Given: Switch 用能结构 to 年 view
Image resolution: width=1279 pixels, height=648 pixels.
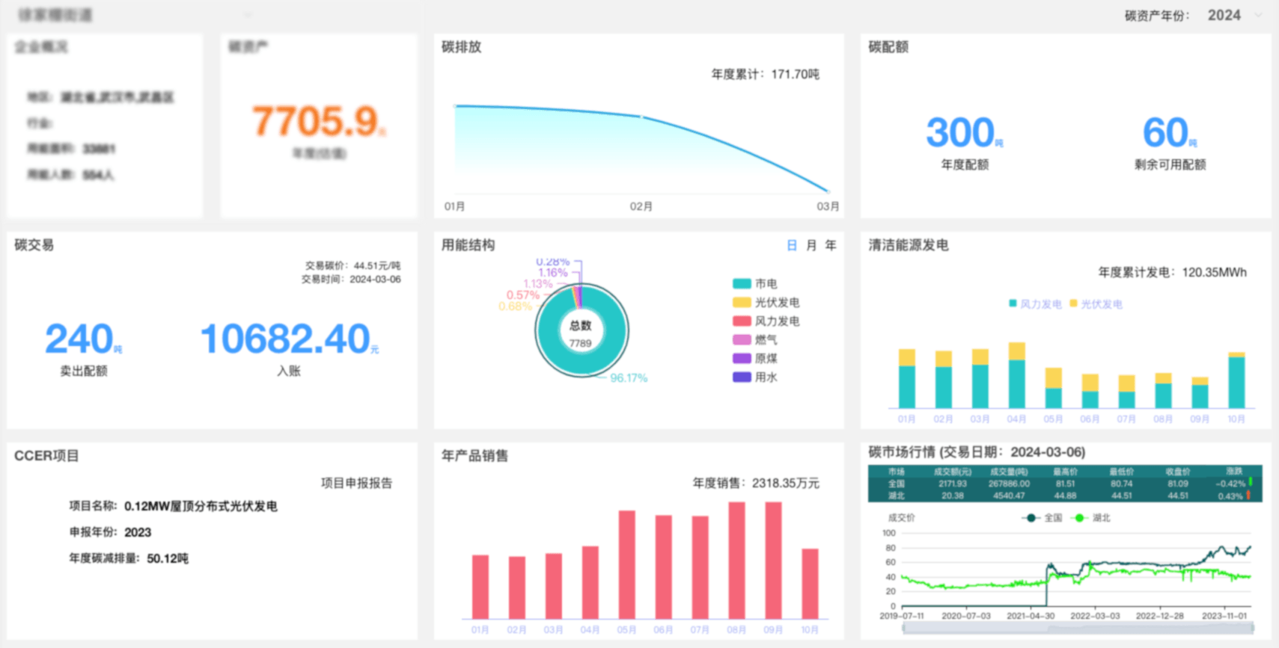Looking at the screenshot, I should click(x=831, y=245).
